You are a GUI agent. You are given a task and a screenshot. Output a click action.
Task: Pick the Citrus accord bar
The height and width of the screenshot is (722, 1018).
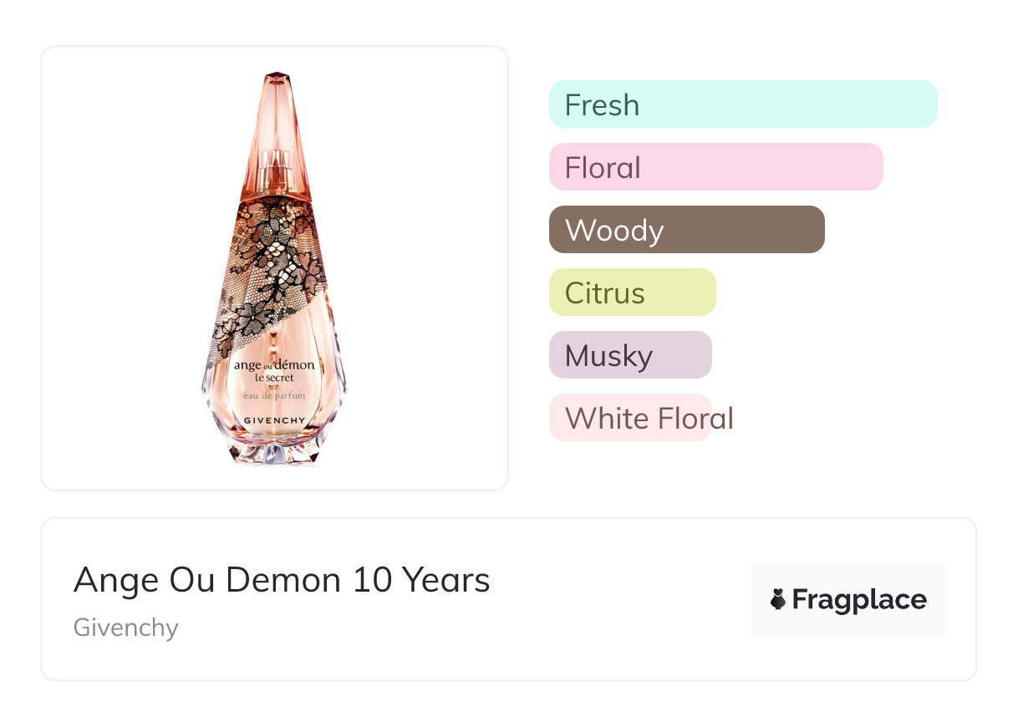(x=632, y=292)
